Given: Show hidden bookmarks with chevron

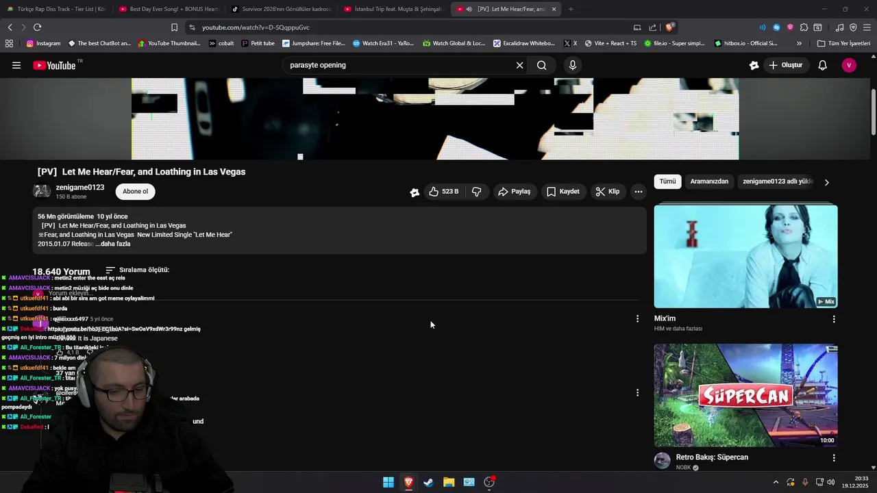Looking at the screenshot, I should (x=800, y=43).
